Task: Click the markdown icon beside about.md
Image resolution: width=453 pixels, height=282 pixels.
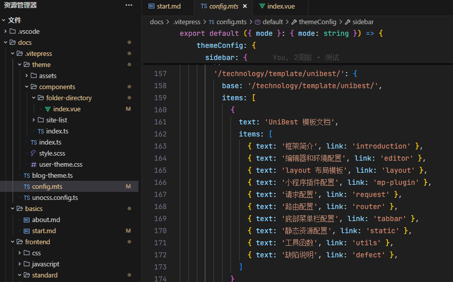Action: (27, 220)
